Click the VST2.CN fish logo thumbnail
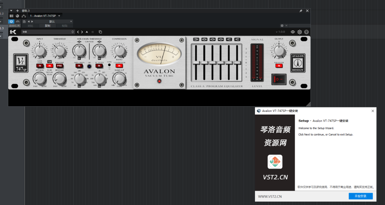Image resolution: width=385 pixels, height=205 pixels. click(275, 161)
